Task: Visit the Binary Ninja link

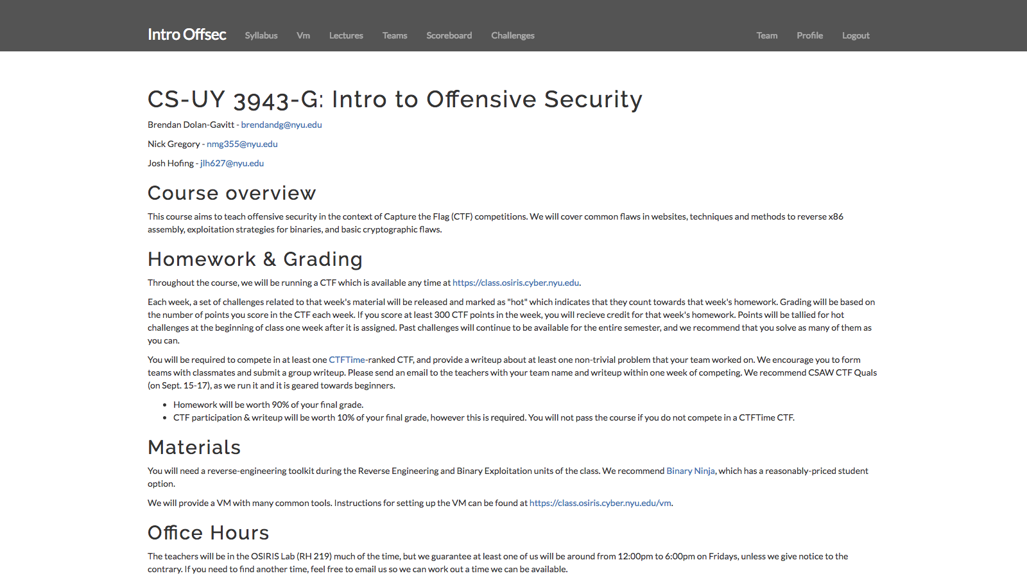Action: (690, 471)
